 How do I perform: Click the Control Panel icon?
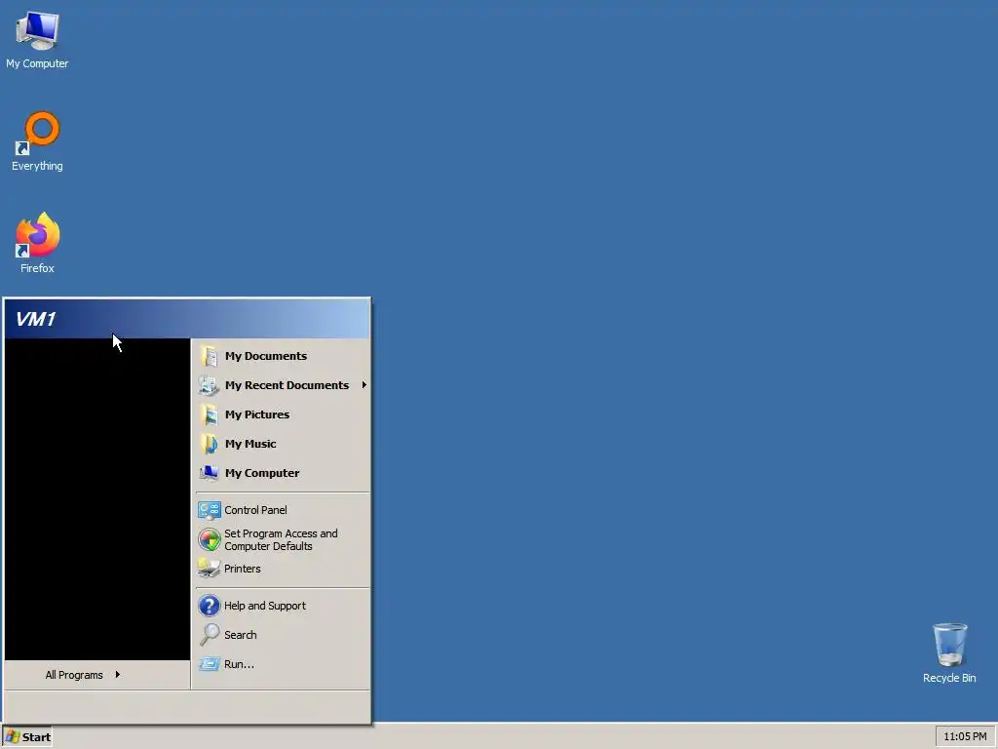click(209, 510)
